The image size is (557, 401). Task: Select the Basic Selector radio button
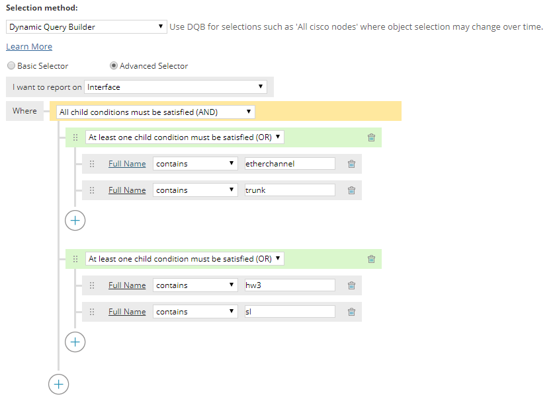[x=11, y=66]
